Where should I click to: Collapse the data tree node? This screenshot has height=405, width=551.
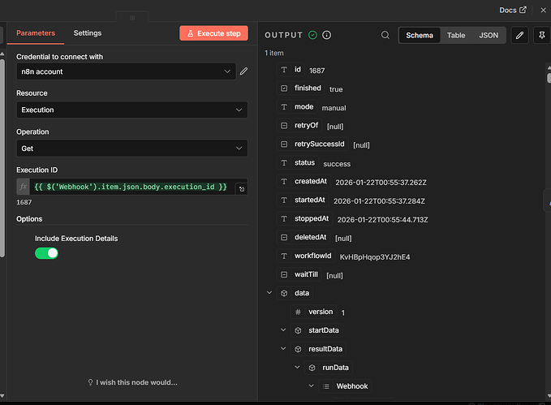pyautogui.click(x=269, y=293)
